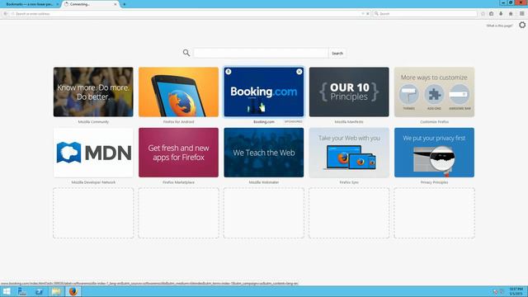Screen dimensions: 528x297
Task: Click the 'What is this page?' link
Action: 499,26
